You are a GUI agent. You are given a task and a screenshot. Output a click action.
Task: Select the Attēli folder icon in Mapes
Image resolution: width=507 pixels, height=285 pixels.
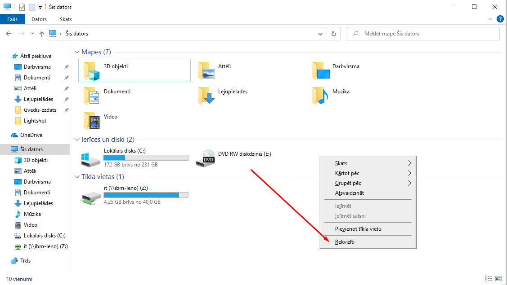point(206,71)
